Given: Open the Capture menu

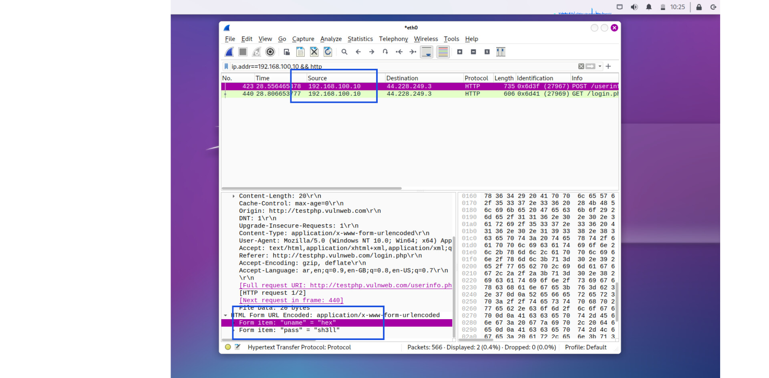Looking at the screenshot, I should coord(303,39).
